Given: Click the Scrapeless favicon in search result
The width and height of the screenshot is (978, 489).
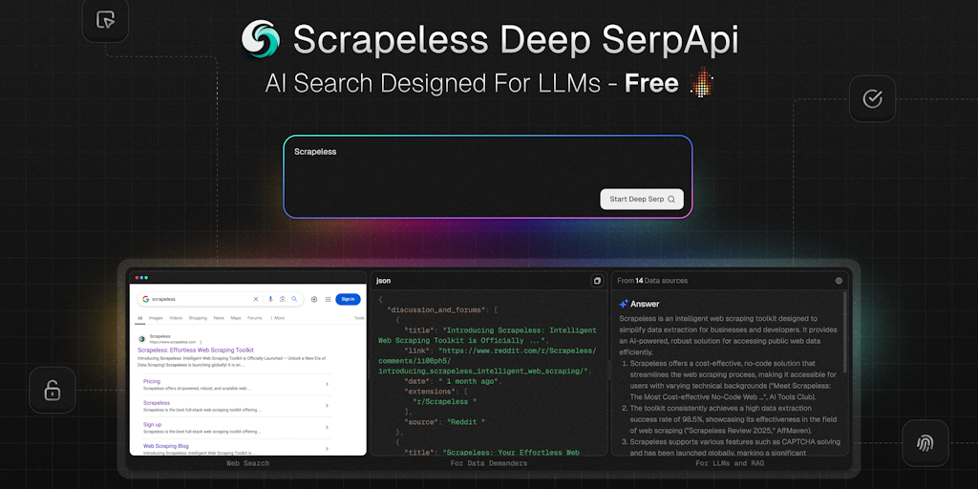Looking at the screenshot, I should click(x=142, y=339).
